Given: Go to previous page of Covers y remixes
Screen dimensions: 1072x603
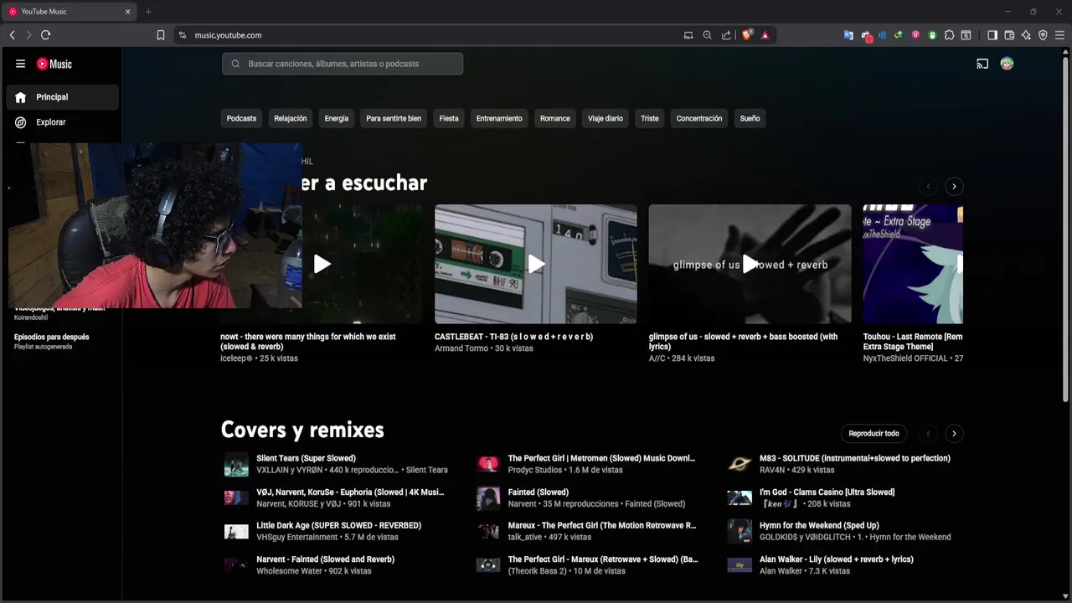Looking at the screenshot, I should pos(928,434).
